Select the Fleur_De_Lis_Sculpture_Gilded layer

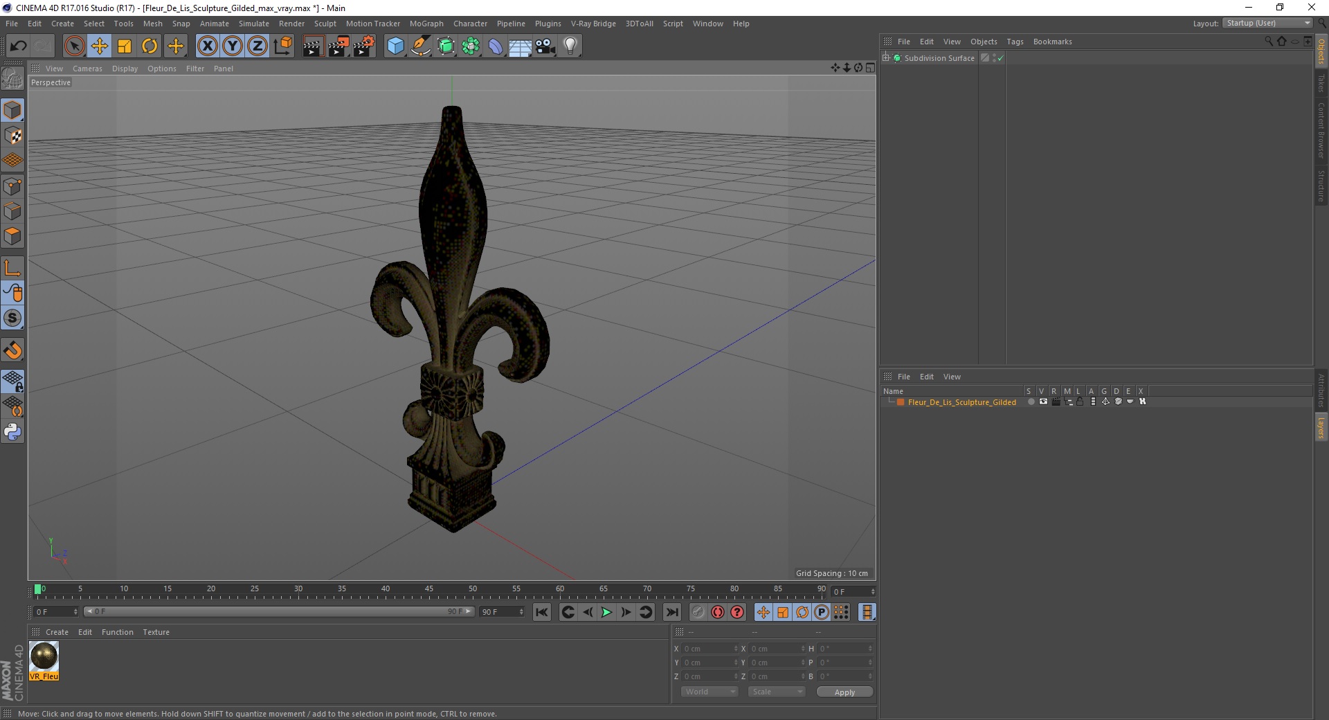pos(961,402)
